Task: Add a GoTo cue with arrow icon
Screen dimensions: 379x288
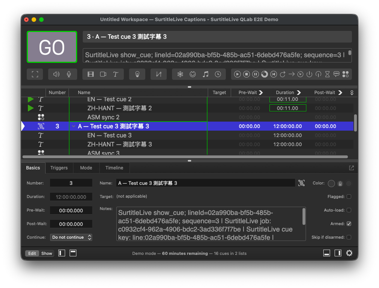Action: pyautogui.click(x=292, y=74)
